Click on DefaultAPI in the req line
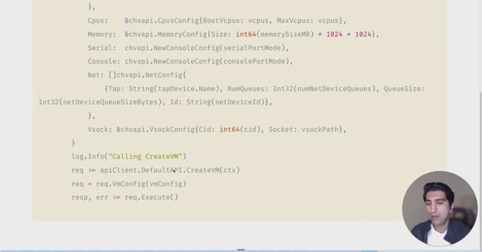The width and height of the screenshot is (482, 252). pos(161,170)
